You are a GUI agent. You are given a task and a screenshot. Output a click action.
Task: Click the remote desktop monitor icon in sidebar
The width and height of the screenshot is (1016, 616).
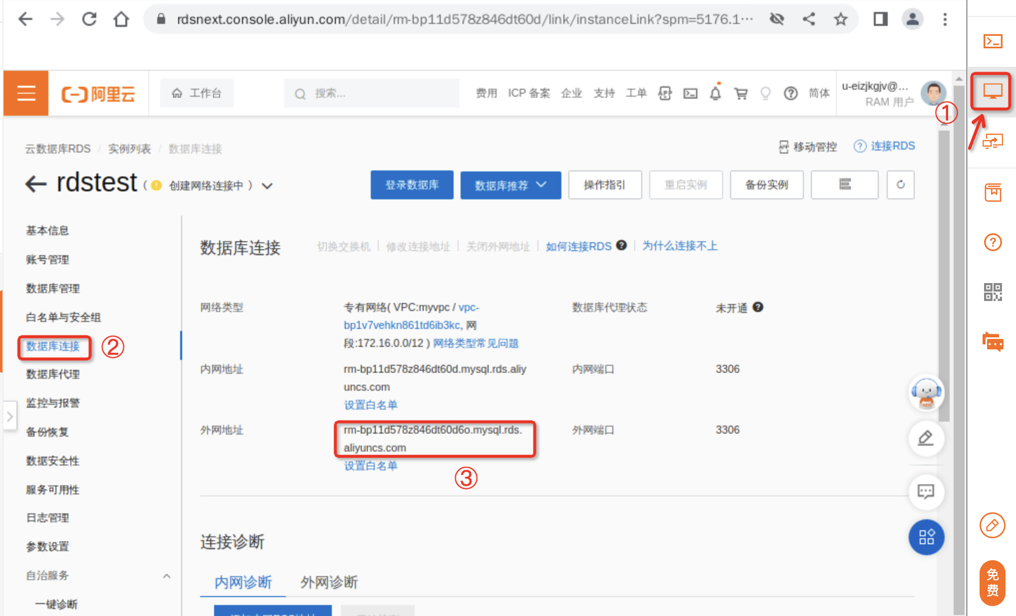(x=992, y=91)
